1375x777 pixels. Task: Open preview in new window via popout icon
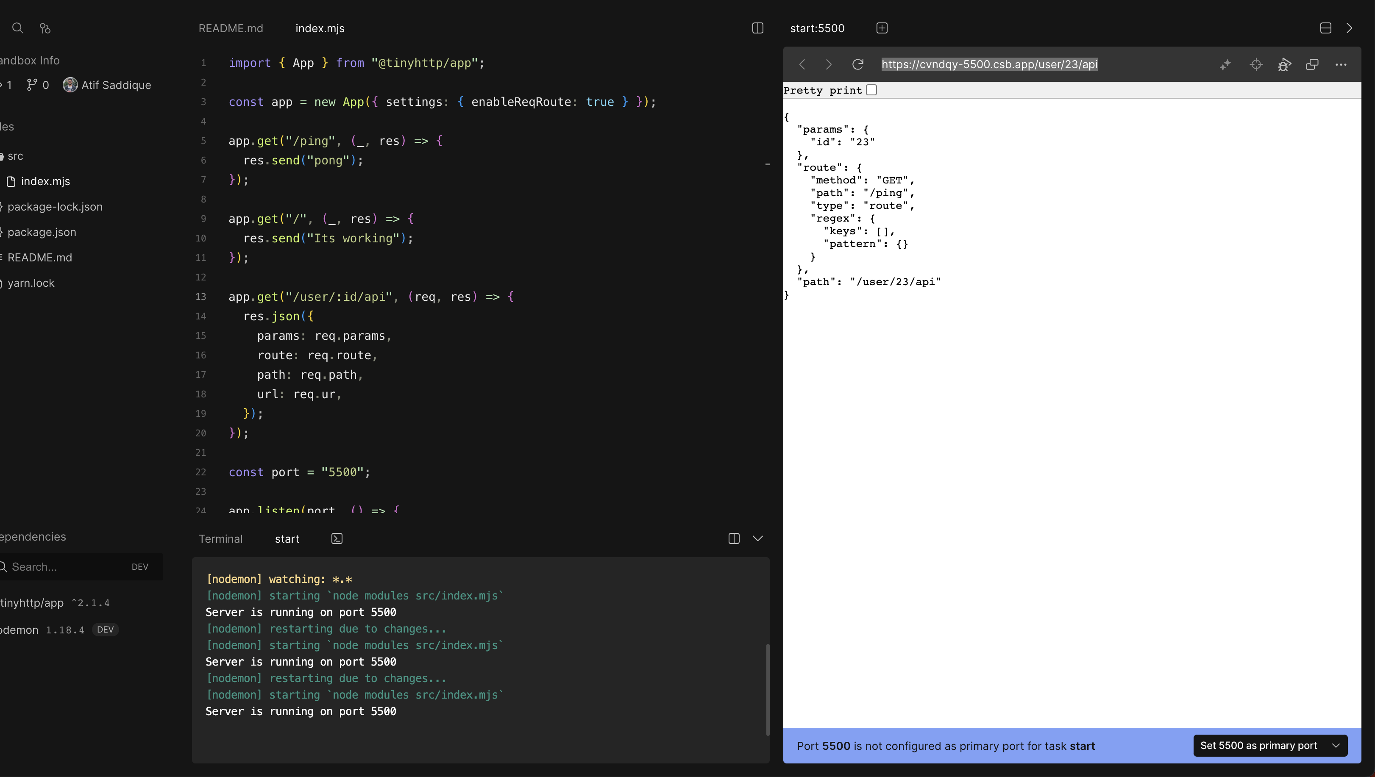[x=1313, y=64]
